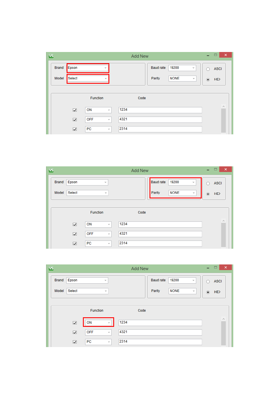Maximize the top Add New window

216,55
